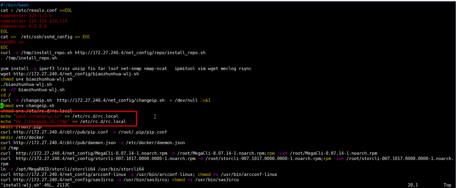Click 'iperf3' in the yum package list
The image size is (456, 188).
click(47, 69)
